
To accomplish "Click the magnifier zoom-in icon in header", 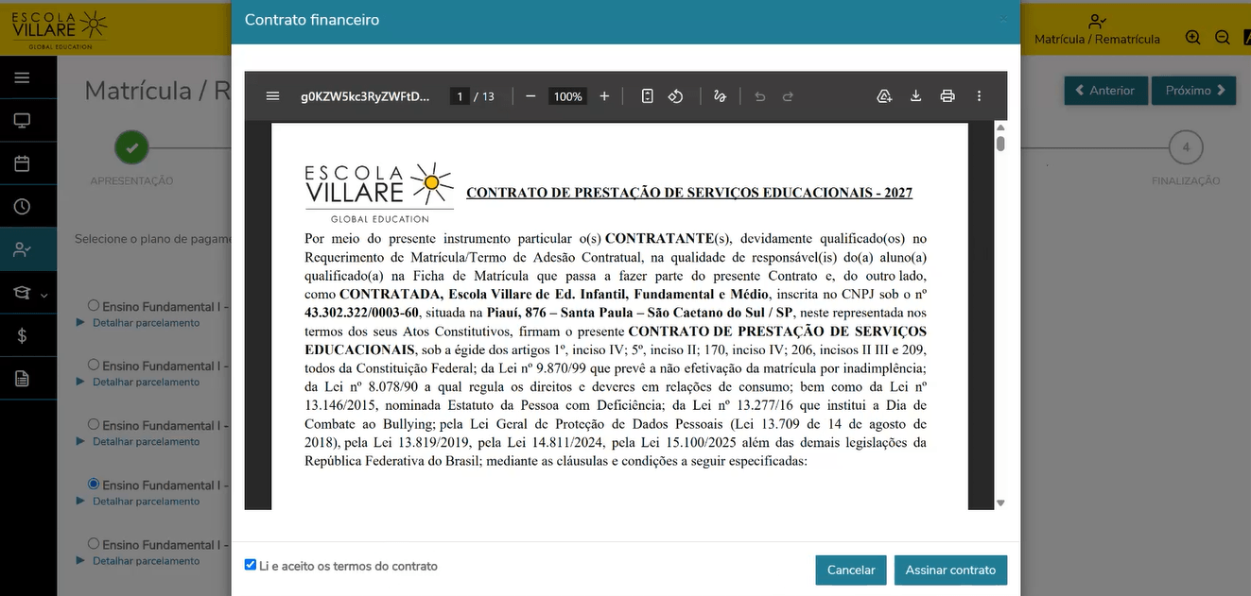I will coord(1192,38).
